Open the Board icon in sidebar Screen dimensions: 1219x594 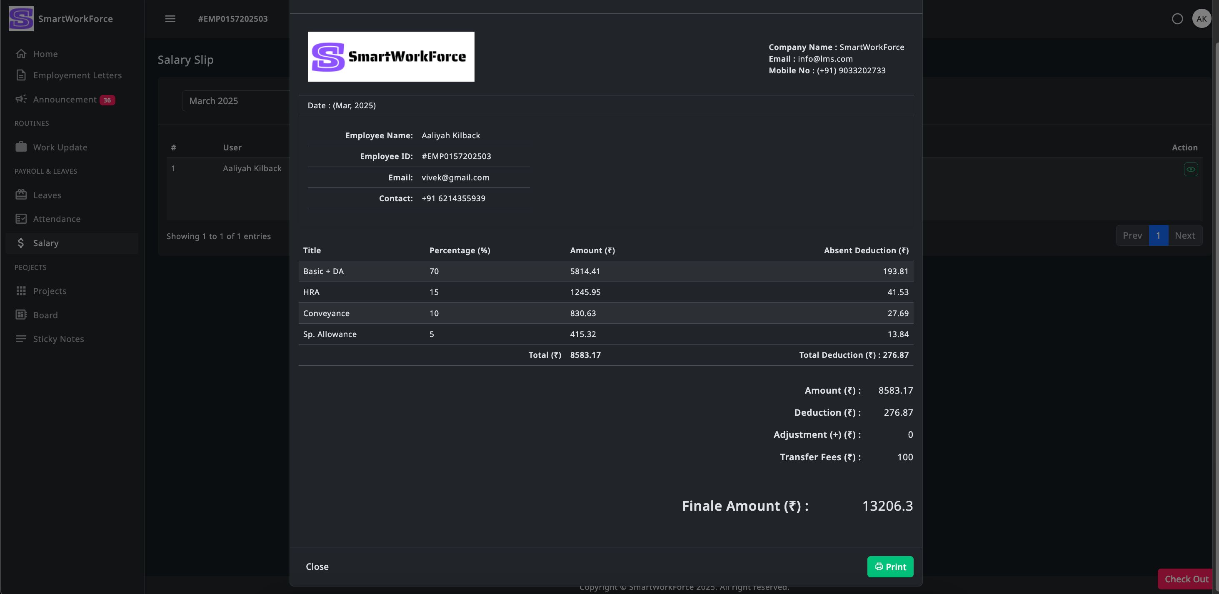tap(21, 315)
